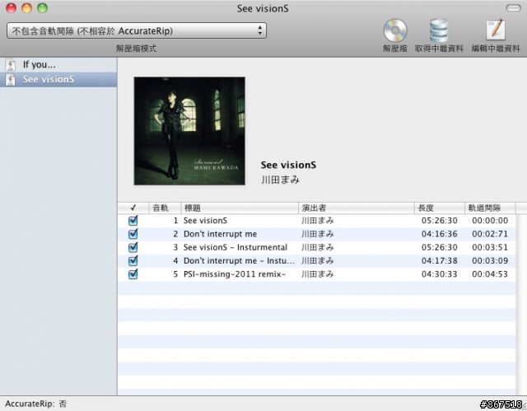Screen dimensions: 527x411
Task: Click gap value 00:03:51
Action: 490,248
